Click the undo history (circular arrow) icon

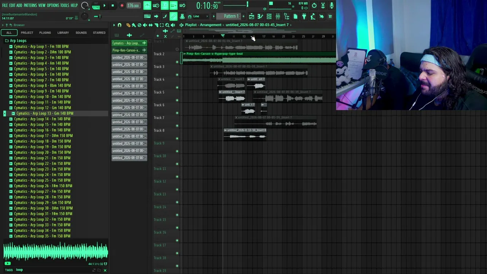[314, 5]
